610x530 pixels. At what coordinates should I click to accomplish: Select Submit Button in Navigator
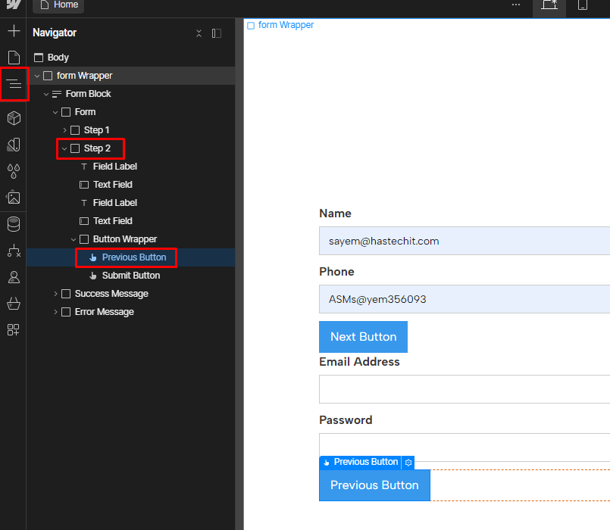tap(130, 276)
